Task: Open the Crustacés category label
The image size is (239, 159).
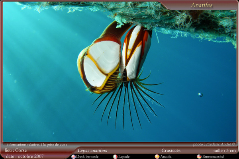Action: (171, 151)
